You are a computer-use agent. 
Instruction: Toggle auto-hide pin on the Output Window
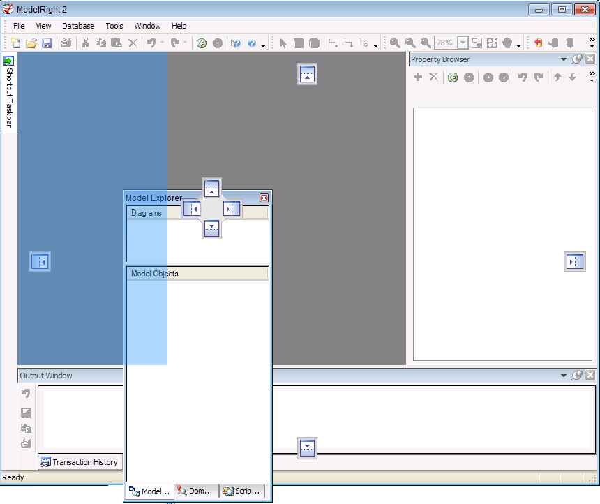point(578,376)
